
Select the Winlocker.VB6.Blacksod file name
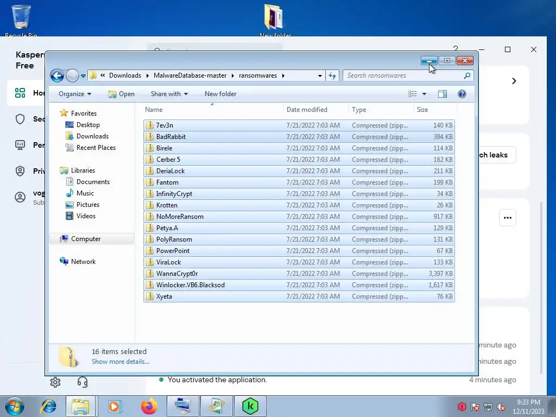click(x=191, y=285)
